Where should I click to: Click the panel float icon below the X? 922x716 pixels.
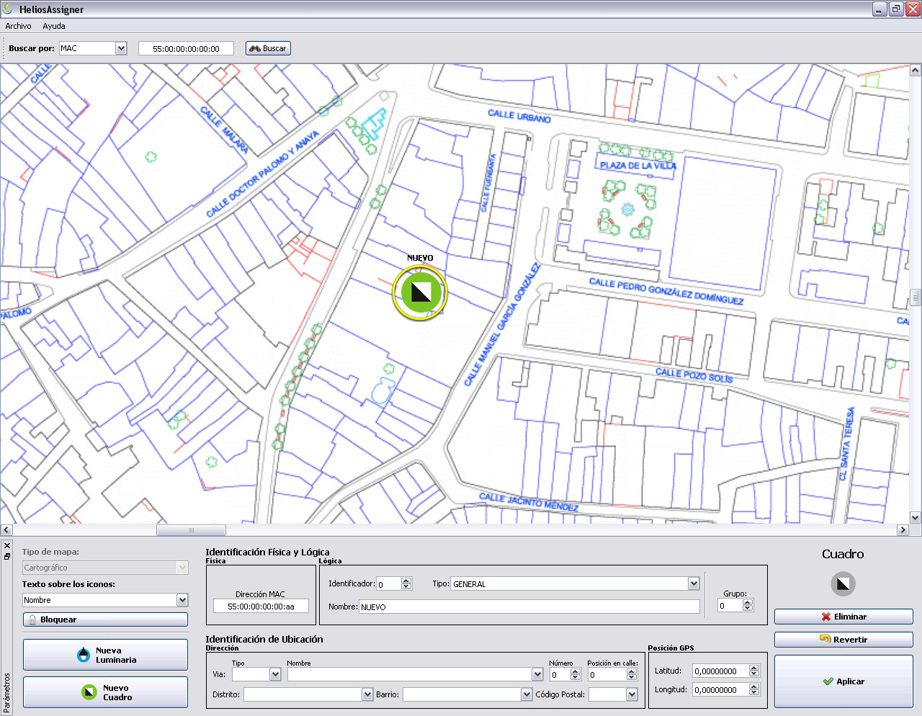[7, 556]
